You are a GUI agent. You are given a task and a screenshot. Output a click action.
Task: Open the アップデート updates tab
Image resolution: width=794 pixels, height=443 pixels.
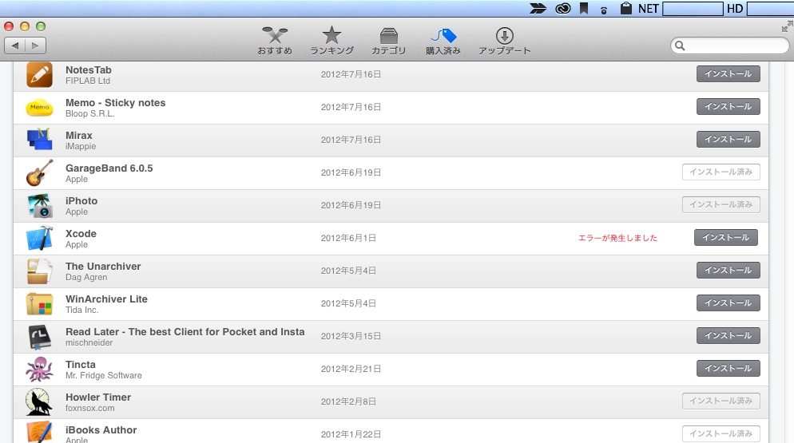click(504, 41)
